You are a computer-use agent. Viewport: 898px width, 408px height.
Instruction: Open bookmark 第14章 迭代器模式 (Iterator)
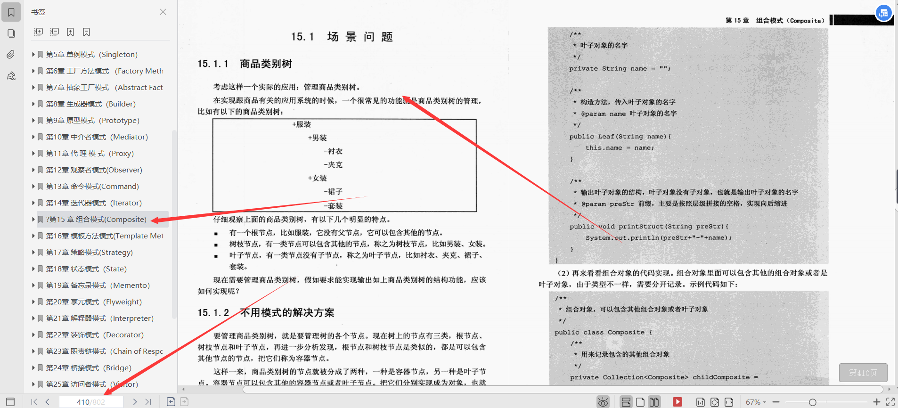(94, 203)
